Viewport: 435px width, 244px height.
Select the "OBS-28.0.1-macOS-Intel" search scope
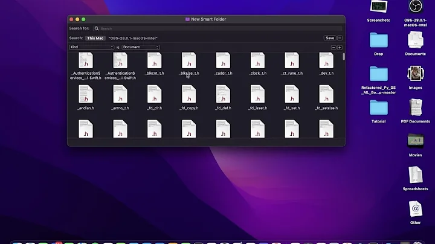133,38
